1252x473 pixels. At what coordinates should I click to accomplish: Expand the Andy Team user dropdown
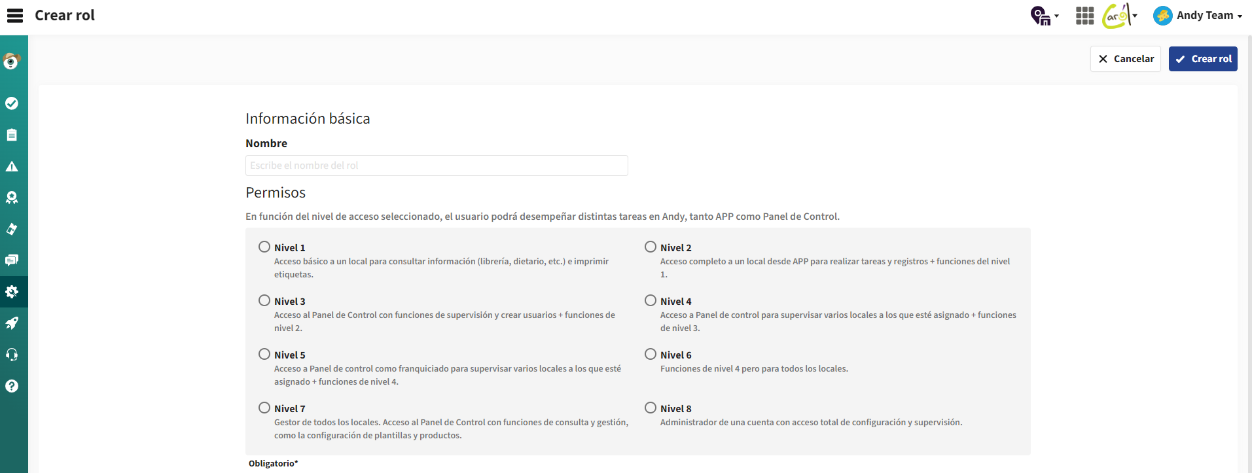(x=1198, y=16)
